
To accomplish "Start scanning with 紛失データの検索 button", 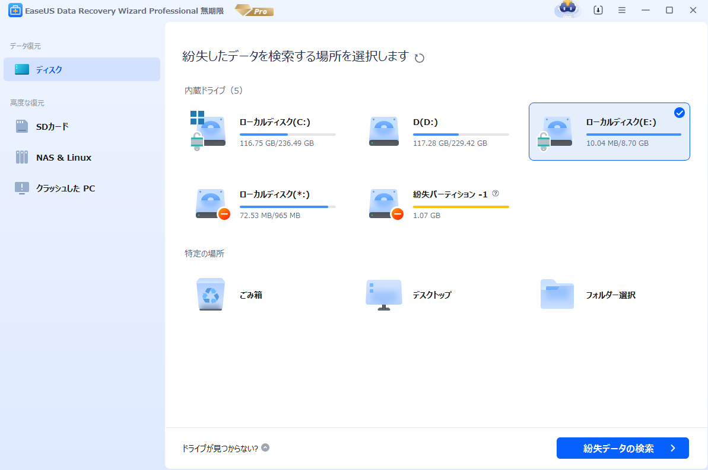I will [x=622, y=448].
